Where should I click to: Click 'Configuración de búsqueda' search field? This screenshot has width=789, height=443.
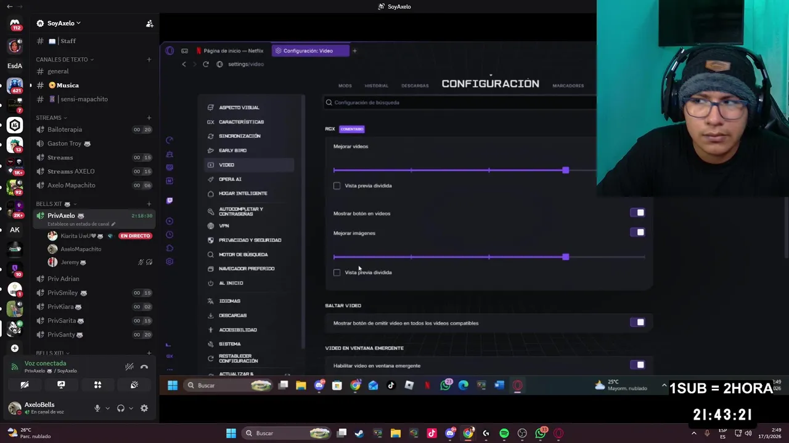click(x=461, y=103)
